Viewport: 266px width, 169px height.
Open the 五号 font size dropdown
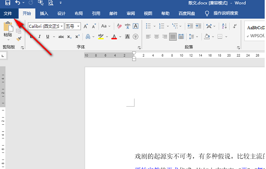coord(78,26)
